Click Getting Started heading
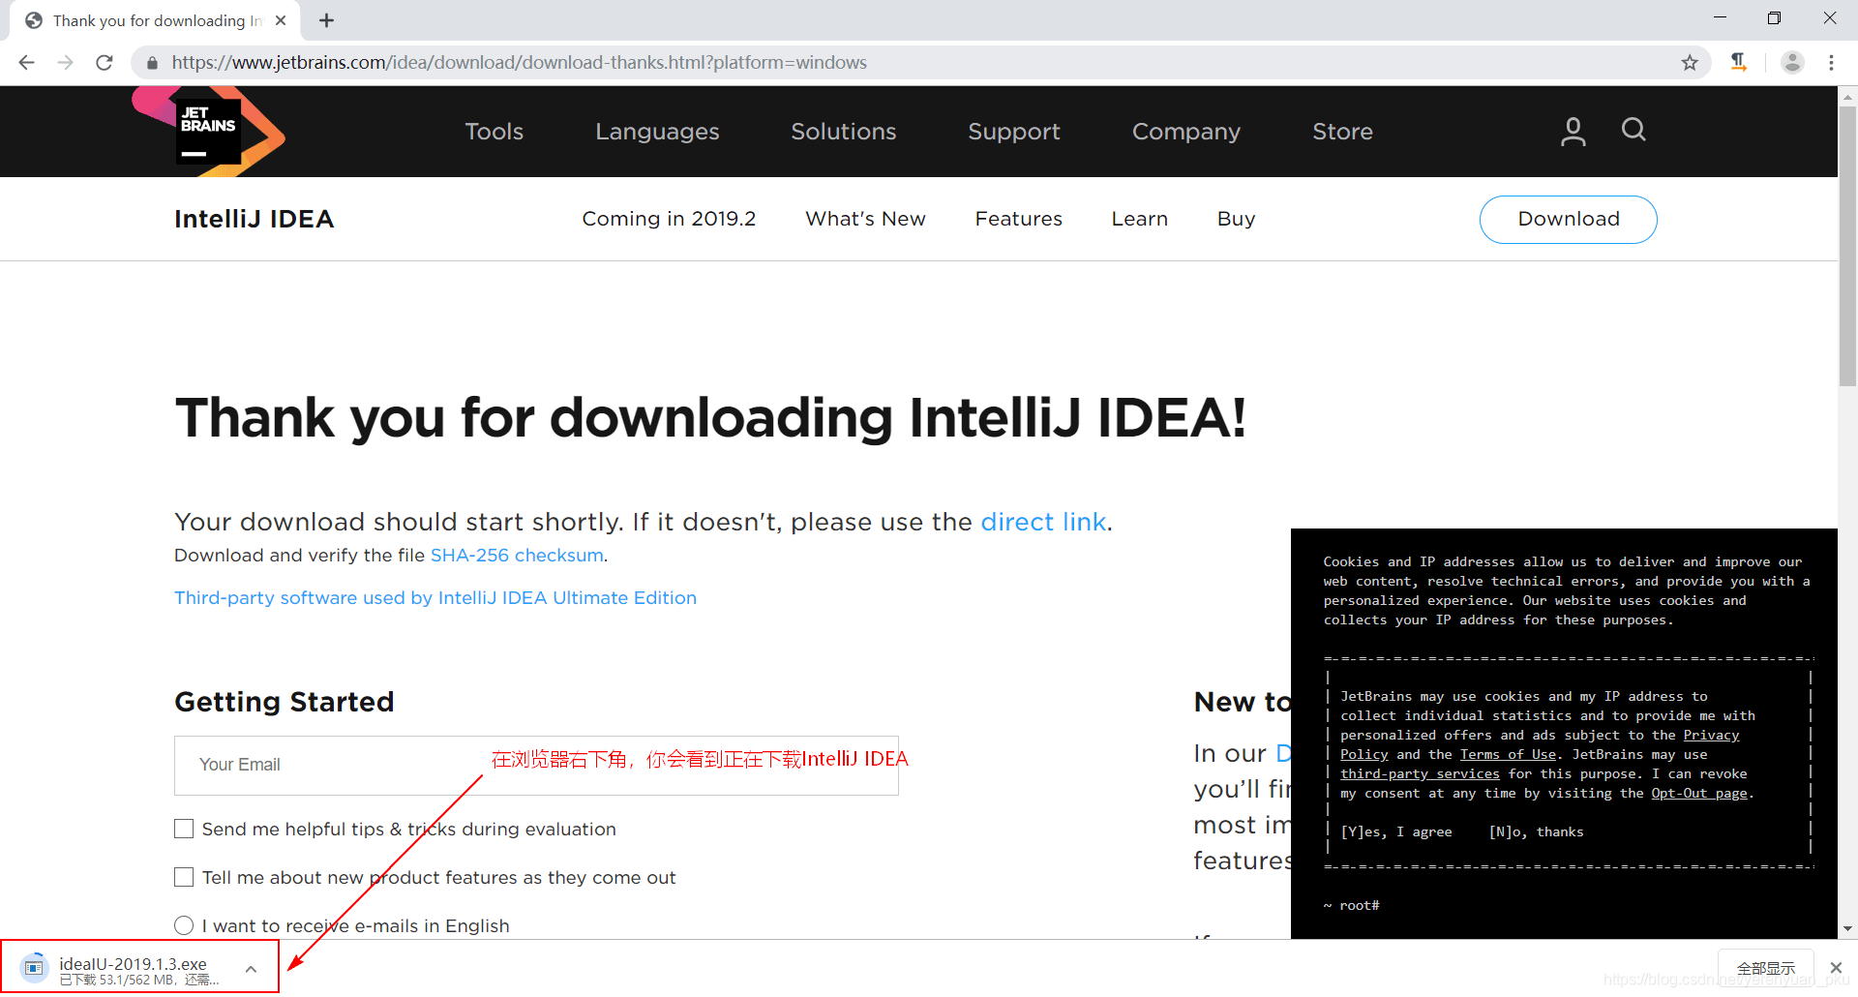This screenshot has width=1858, height=997. click(284, 702)
